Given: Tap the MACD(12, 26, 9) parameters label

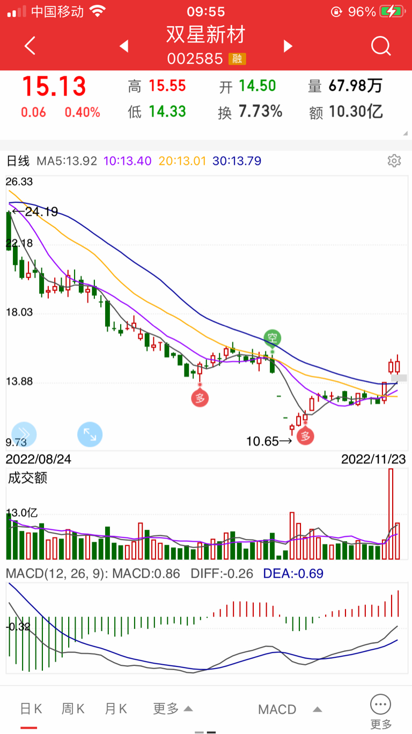Looking at the screenshot, I should coord(57,573).
